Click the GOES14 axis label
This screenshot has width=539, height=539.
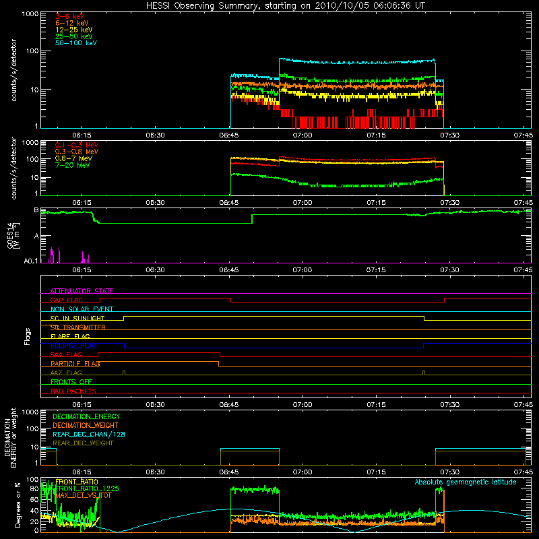(13, 235)
